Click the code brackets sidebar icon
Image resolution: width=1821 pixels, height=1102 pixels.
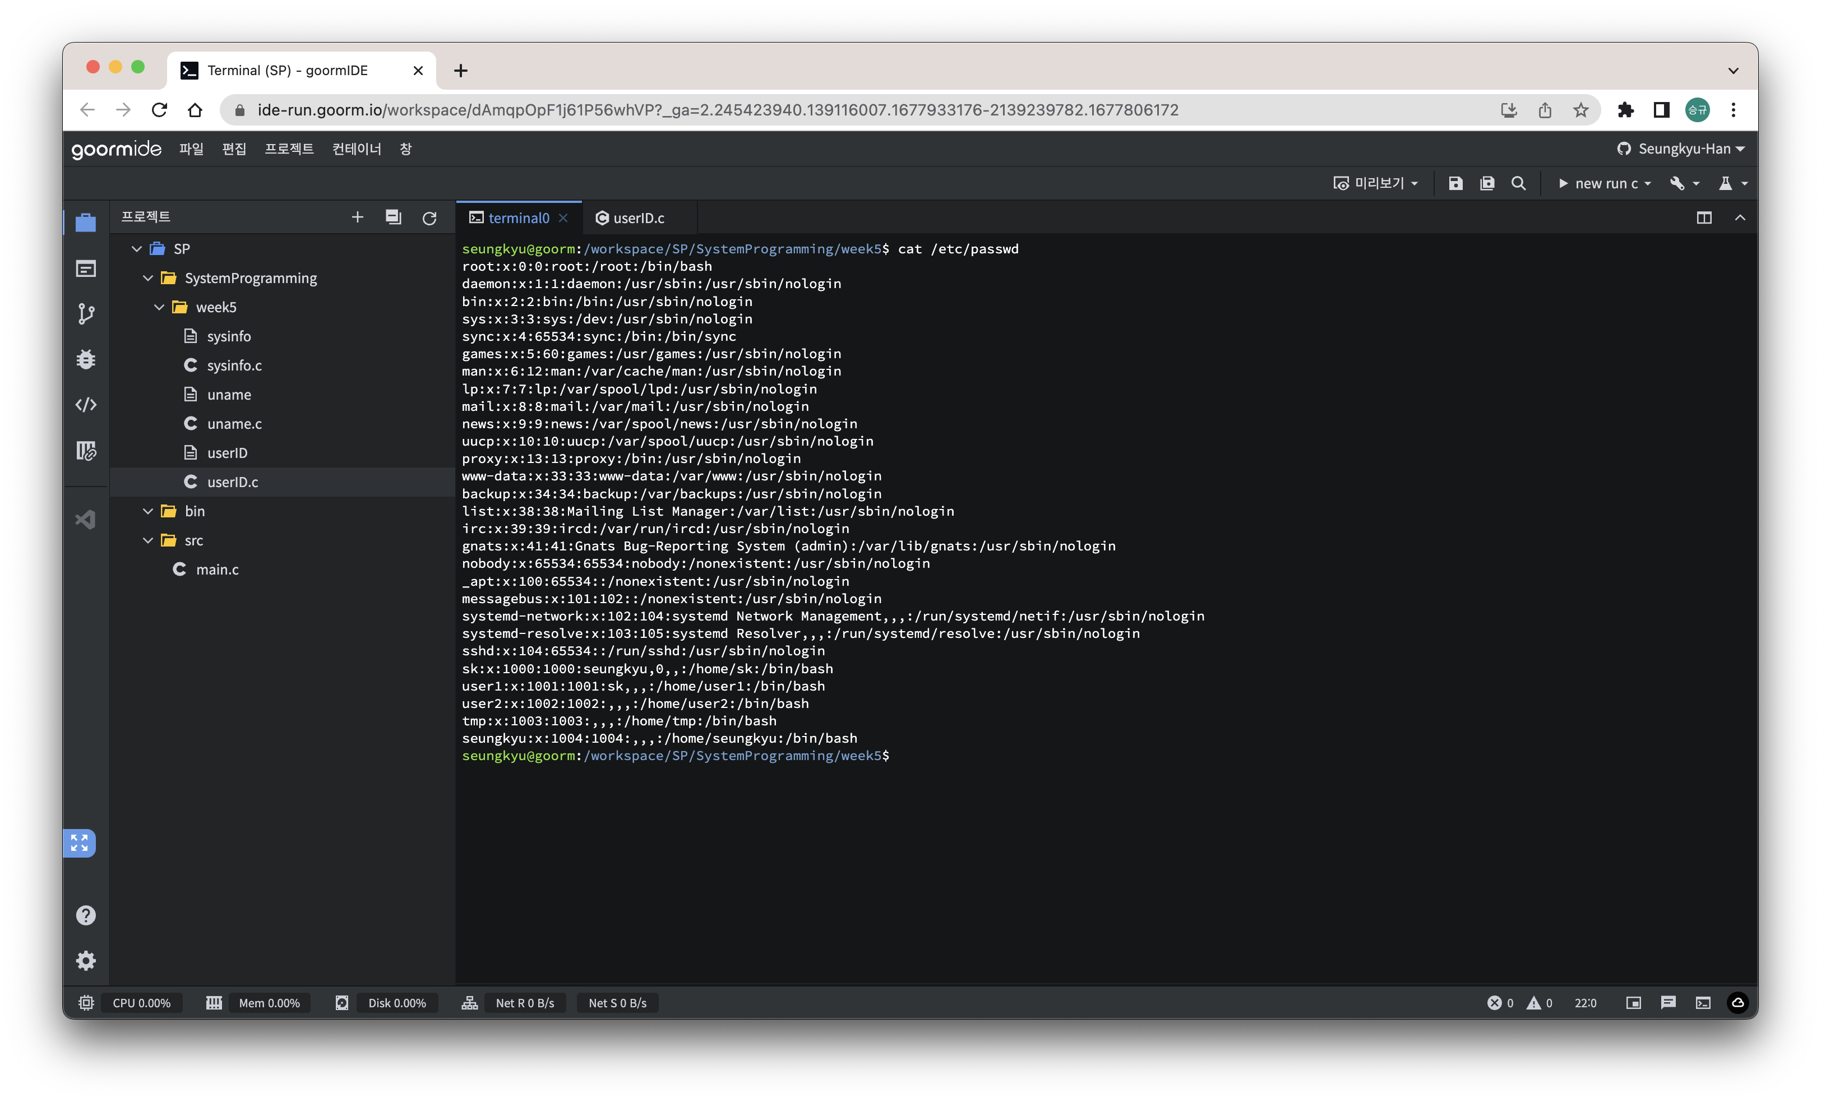(x=86, y=405)
